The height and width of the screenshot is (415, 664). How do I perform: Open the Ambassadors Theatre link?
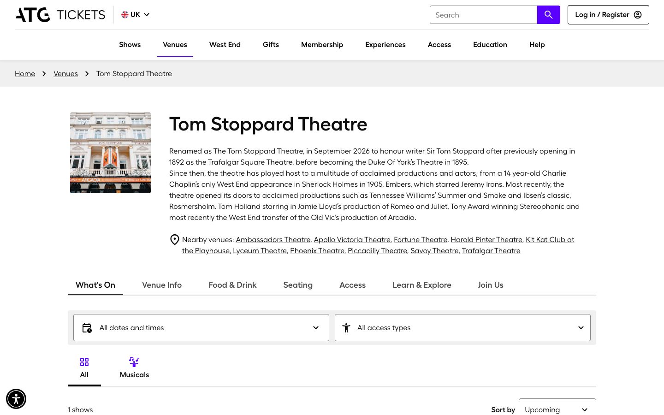tap(273, 240)
